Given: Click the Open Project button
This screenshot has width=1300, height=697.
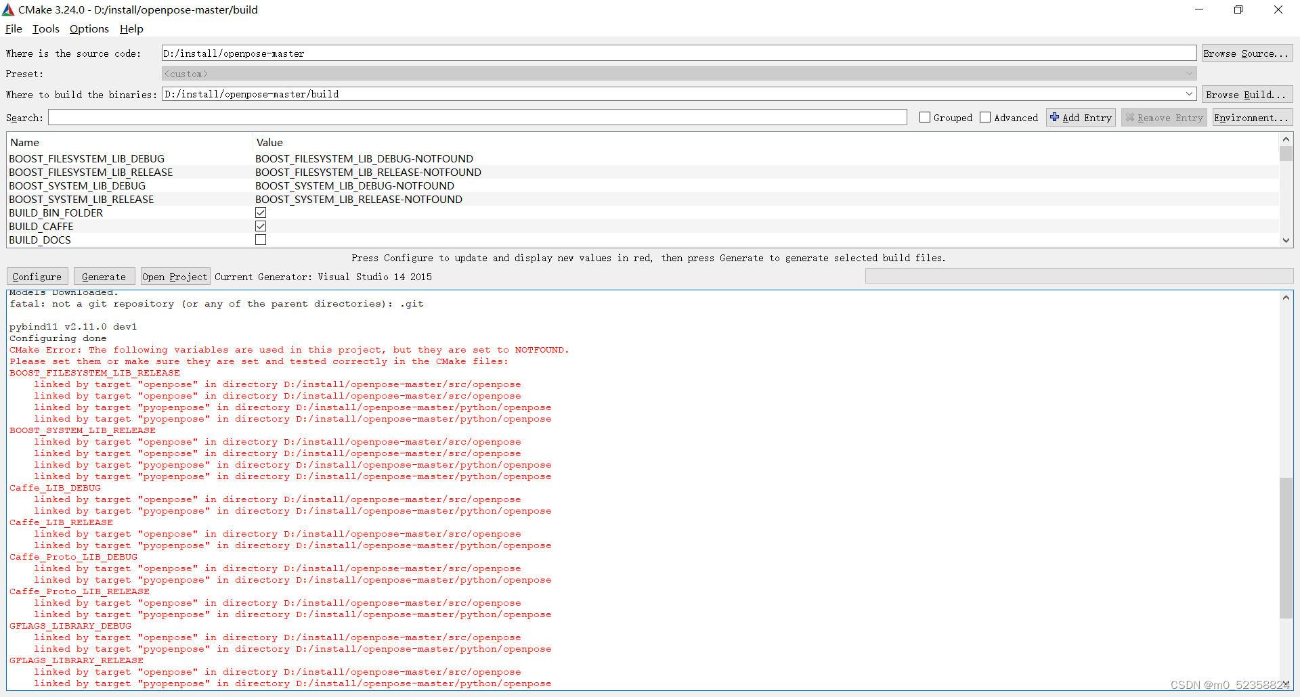Looking at the screenshot, I should pyautogui.click(x=175, y=277).
